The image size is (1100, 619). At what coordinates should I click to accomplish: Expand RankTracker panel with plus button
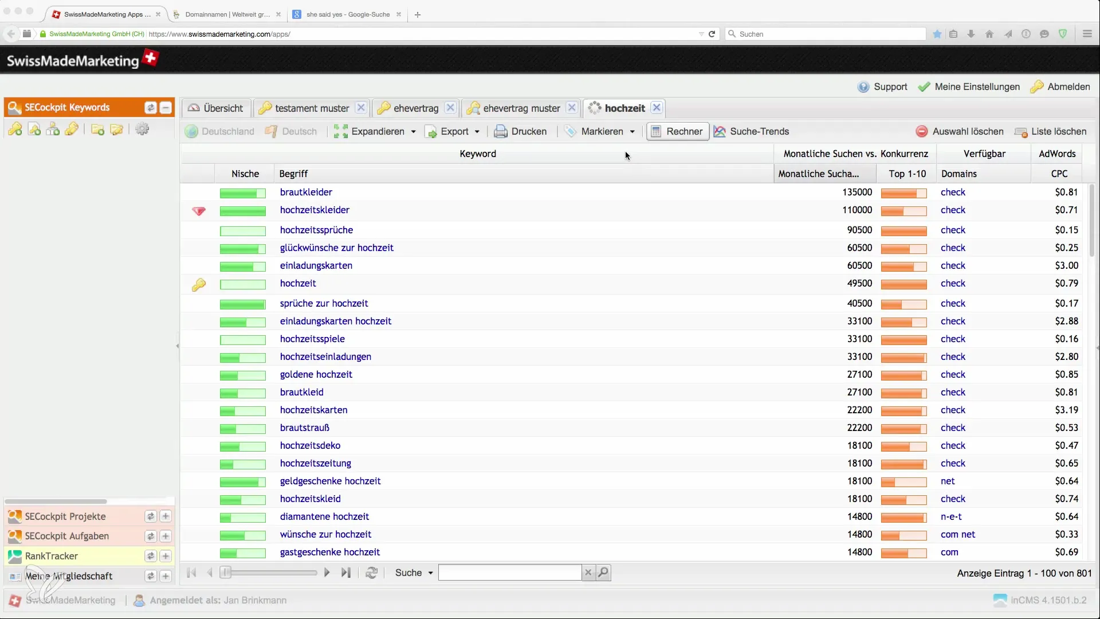click(x=166, y=556)
